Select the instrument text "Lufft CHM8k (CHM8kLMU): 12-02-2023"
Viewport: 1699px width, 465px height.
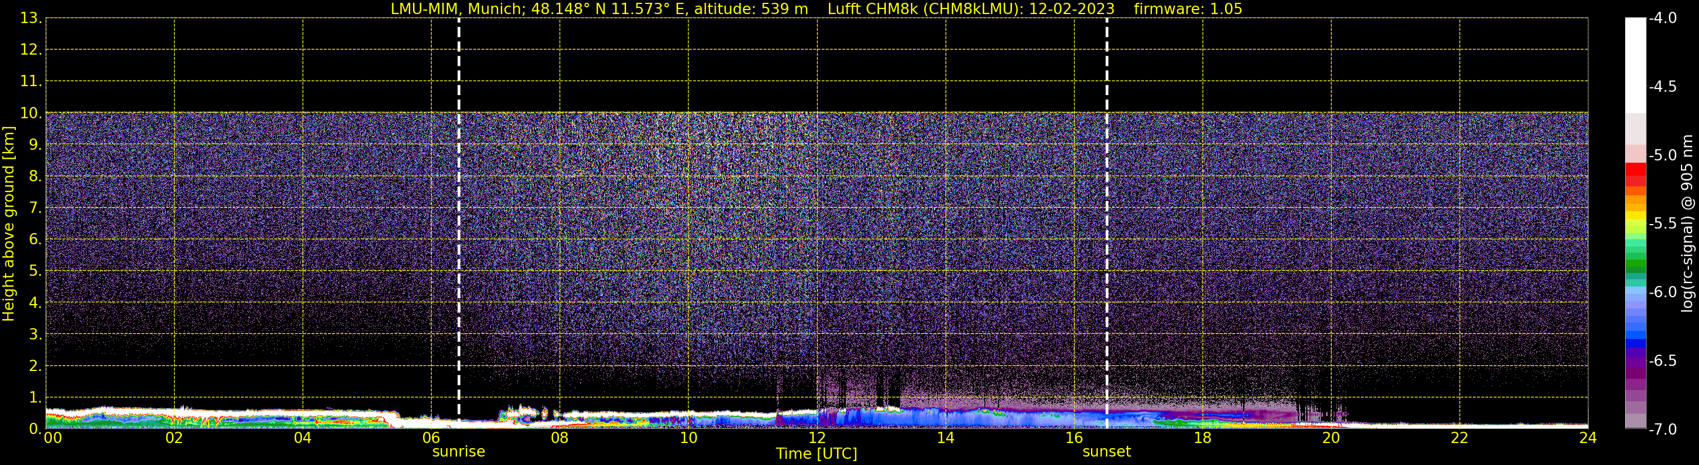click(971, 9)
